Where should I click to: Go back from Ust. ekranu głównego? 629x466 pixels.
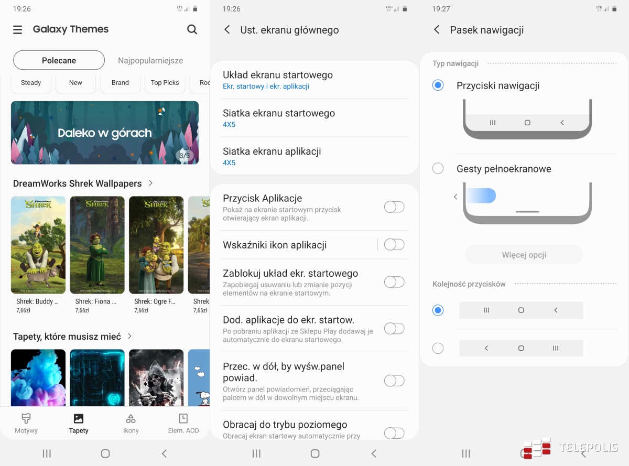pos(227,30)
